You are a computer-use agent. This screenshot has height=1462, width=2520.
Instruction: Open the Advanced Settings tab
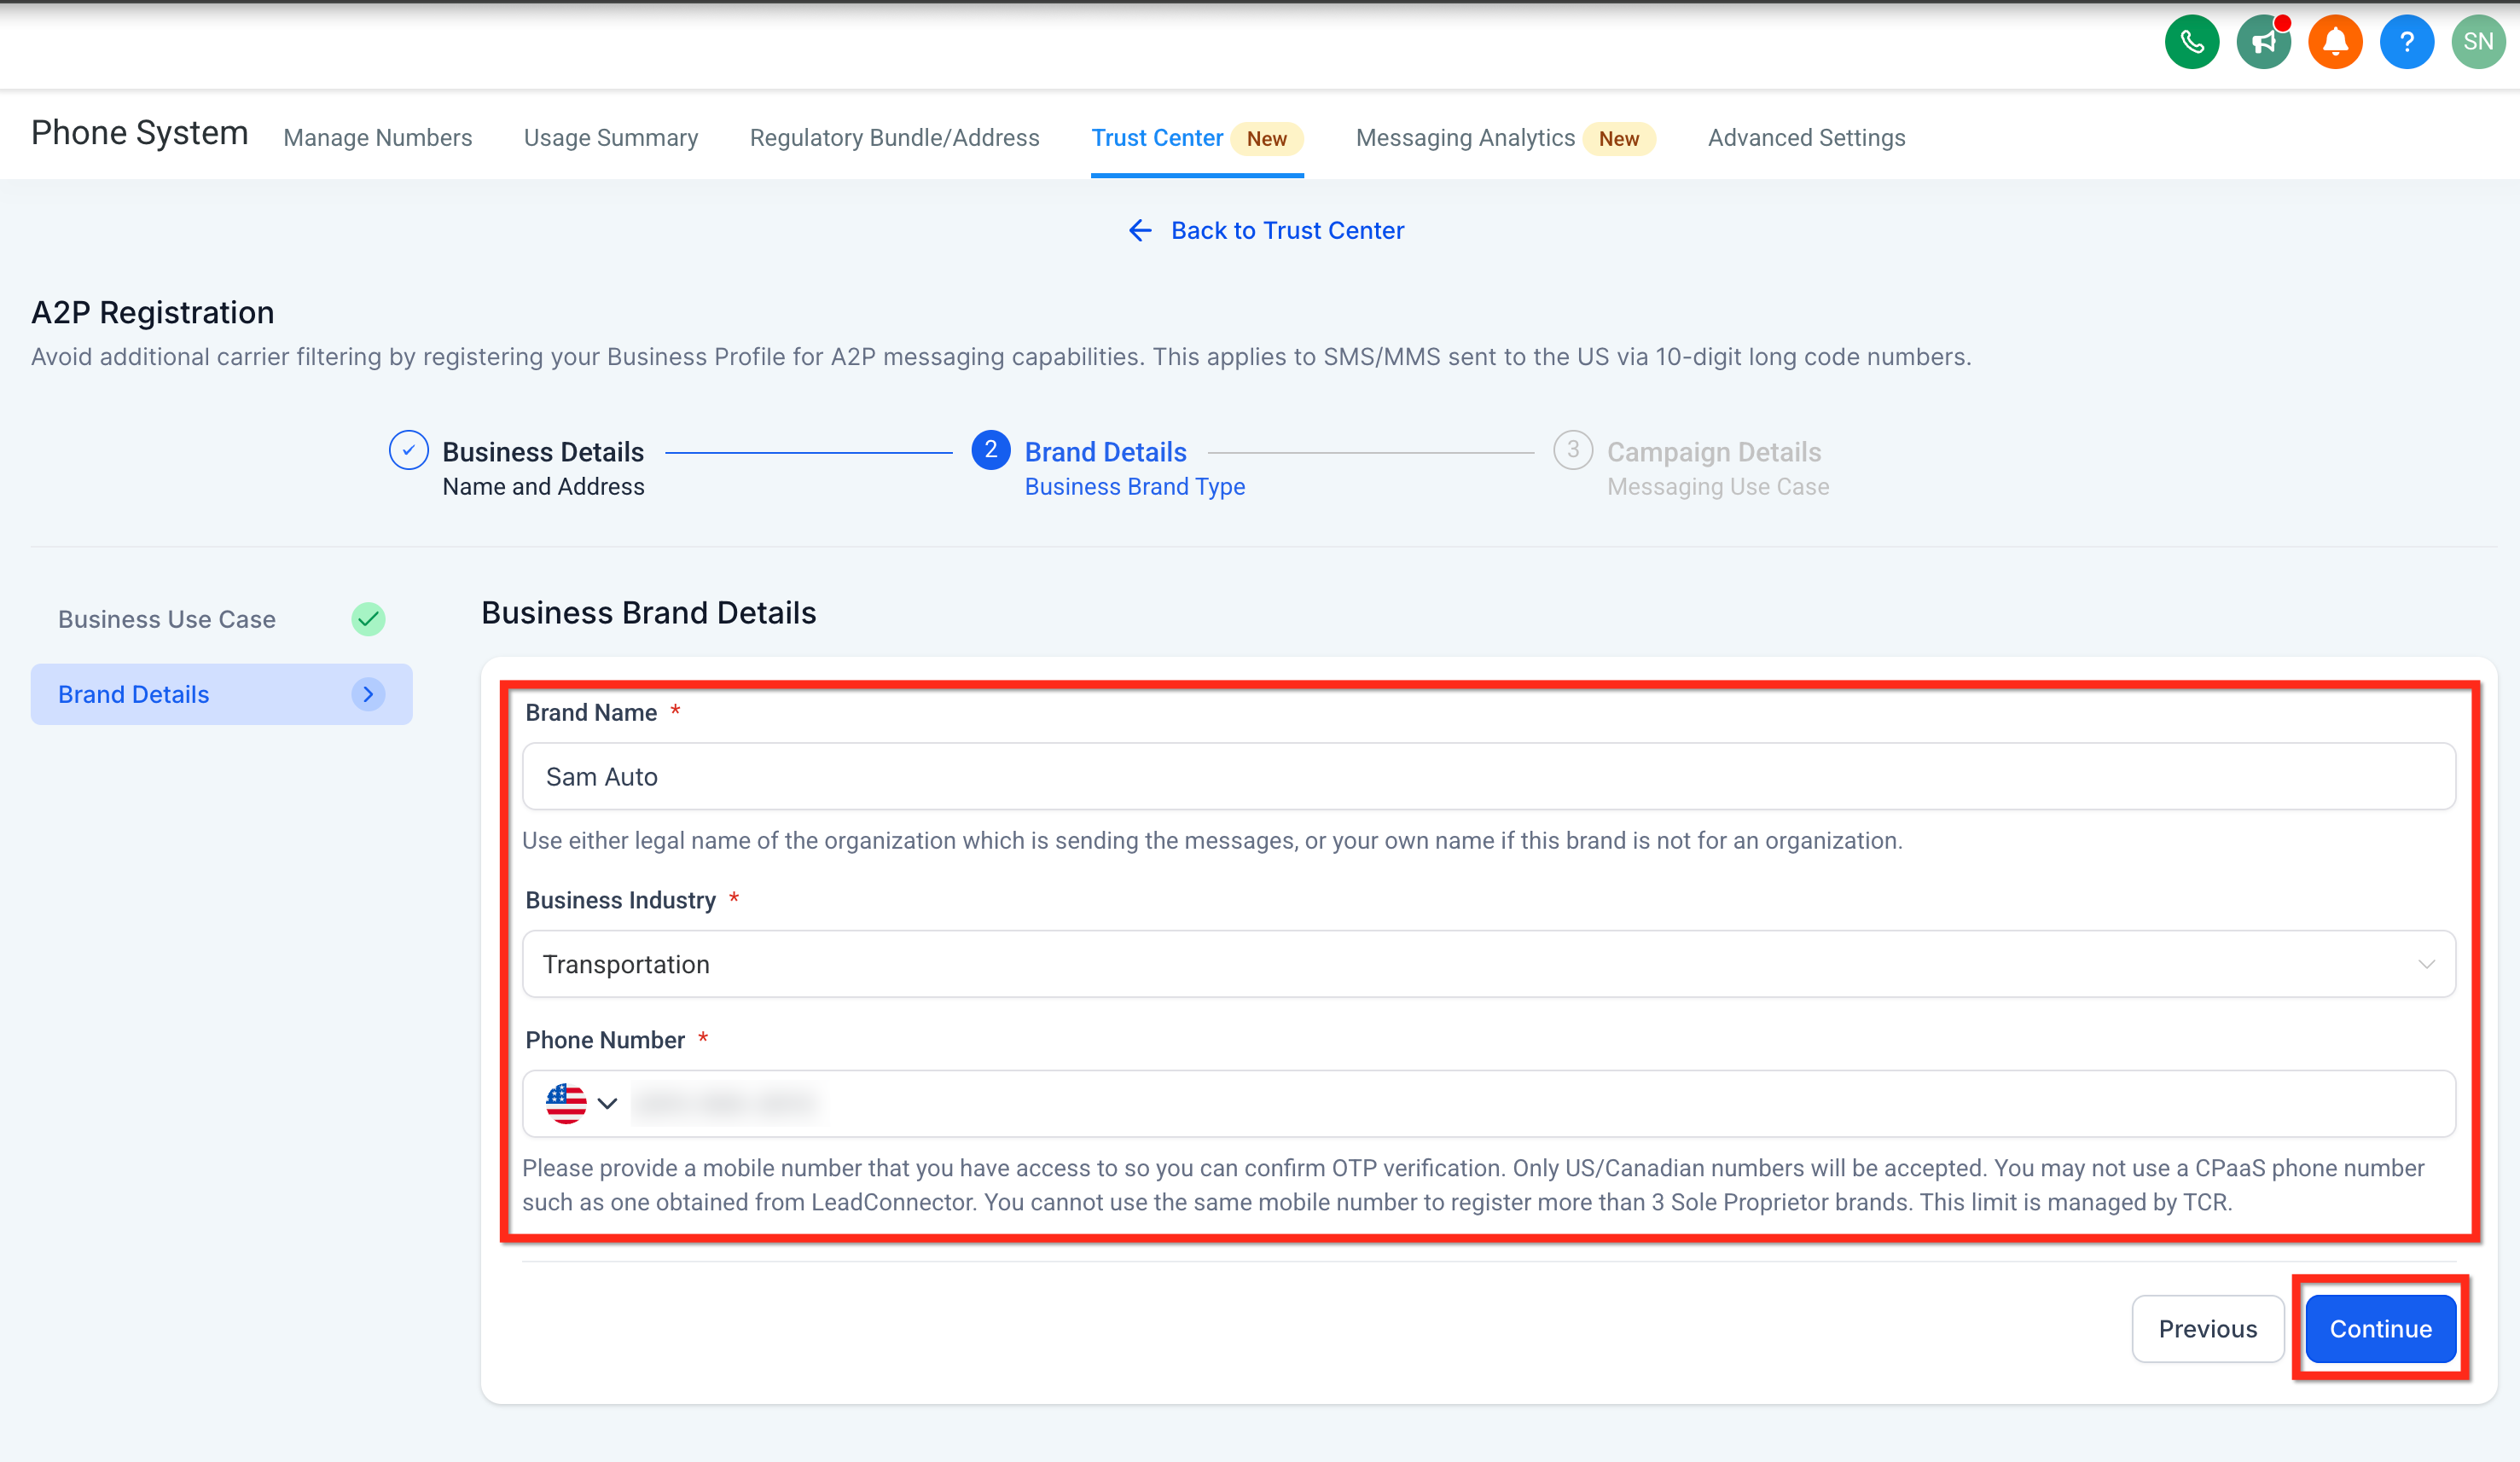coord(1806,138)
